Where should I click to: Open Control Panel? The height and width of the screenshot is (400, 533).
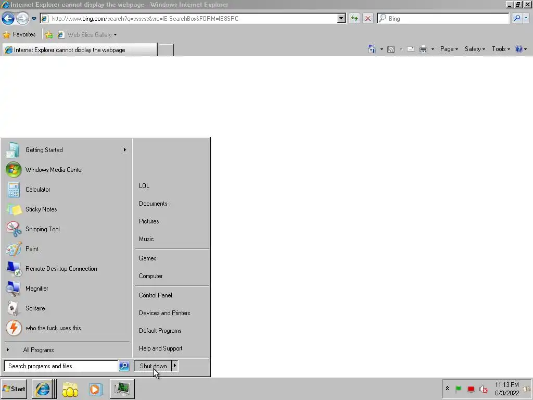[x=172, y=295]
